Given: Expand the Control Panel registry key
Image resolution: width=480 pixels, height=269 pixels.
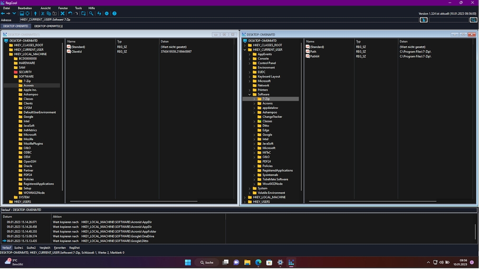Looking at the screenshot, I should (249, 63).
